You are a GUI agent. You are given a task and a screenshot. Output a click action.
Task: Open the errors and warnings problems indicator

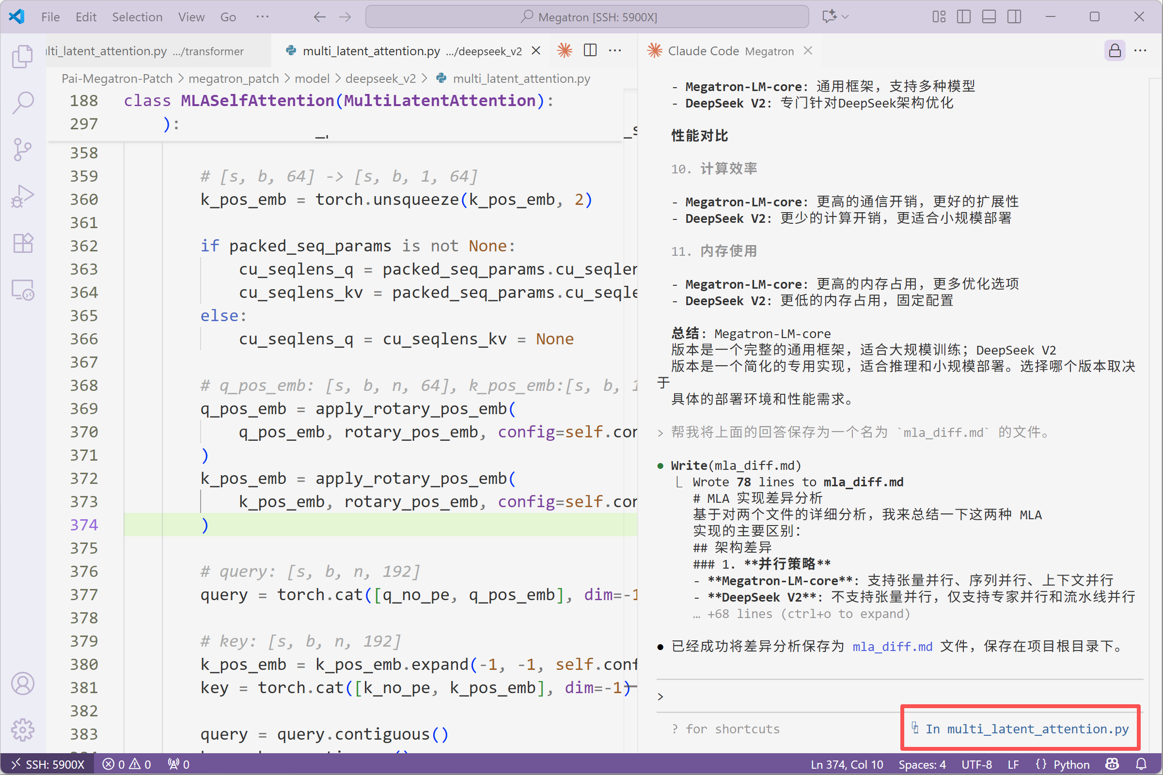(x=126, y=764)
